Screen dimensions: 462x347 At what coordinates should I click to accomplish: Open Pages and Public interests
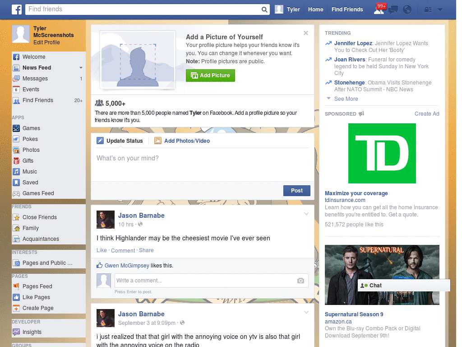(49, 263)
